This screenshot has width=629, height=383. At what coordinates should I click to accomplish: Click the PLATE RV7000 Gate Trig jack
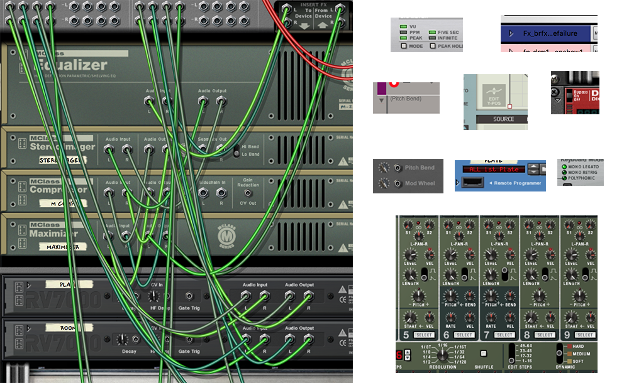click(189, 296)
